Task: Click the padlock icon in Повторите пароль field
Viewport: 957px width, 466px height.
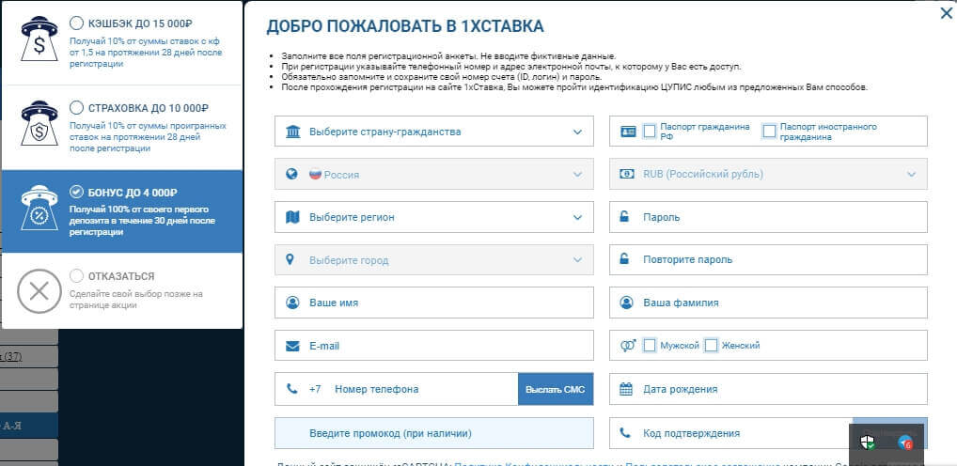Action: (624, 259)
